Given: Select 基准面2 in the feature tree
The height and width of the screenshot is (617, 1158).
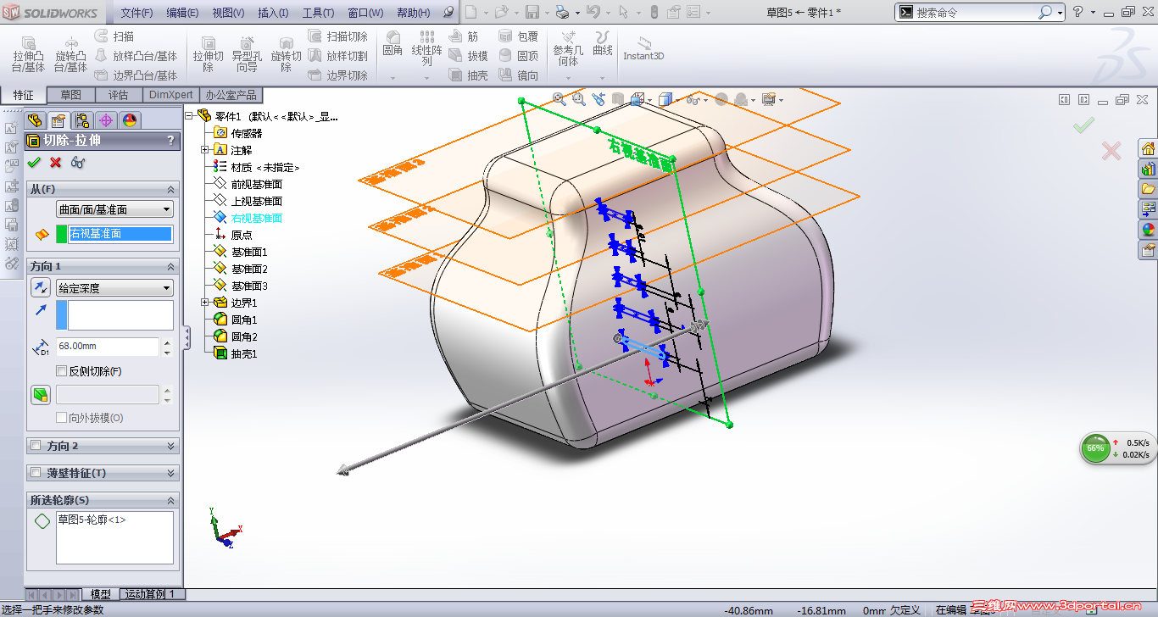Looking at the screenshot, I should (241, 269).
